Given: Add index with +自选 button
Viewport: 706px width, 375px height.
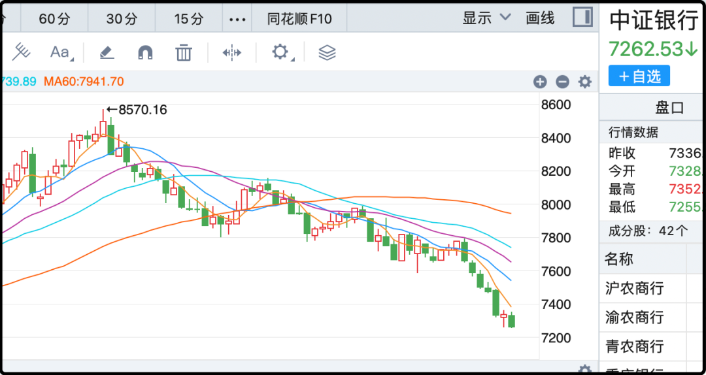Looking at the screenshot, I should point(639,76).
